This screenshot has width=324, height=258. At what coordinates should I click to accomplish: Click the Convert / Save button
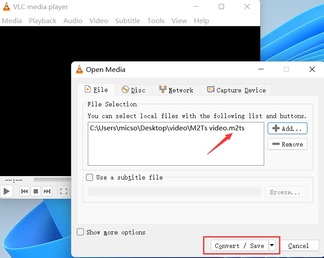[240, 246]
